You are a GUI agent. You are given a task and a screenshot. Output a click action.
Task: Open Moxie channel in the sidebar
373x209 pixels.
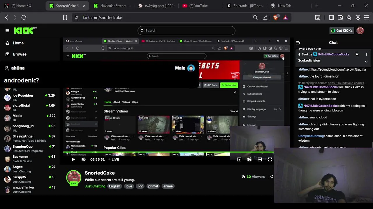tap(30, 118)
